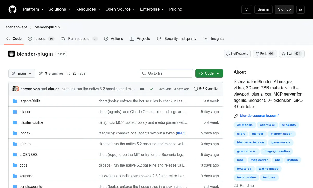Screen dimensions: 313x188
Task: Open the blender.scenario.com website link
Action: tap(259, 116)
